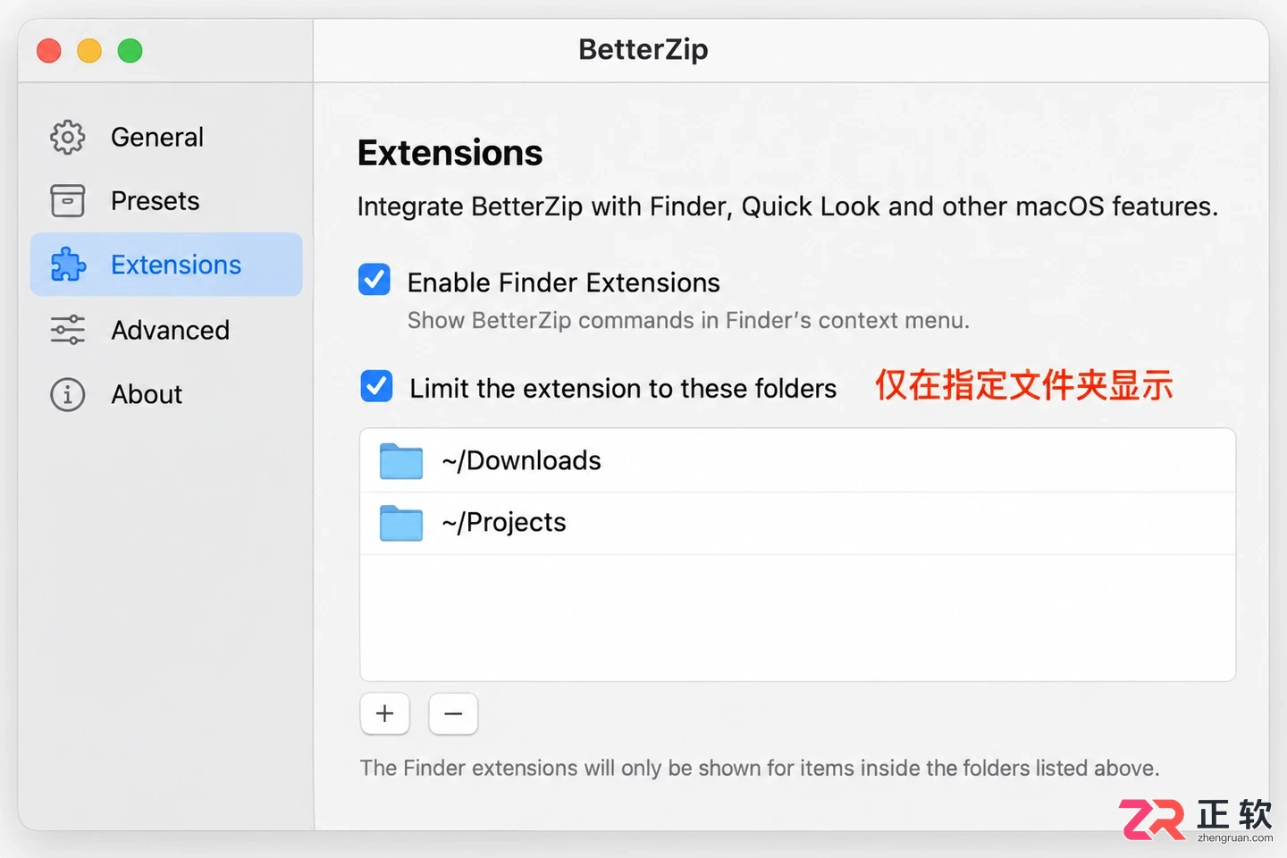Select the ~/Projects list entry
The width and height of the screenshot is (1287, 858).
(797, 523)
